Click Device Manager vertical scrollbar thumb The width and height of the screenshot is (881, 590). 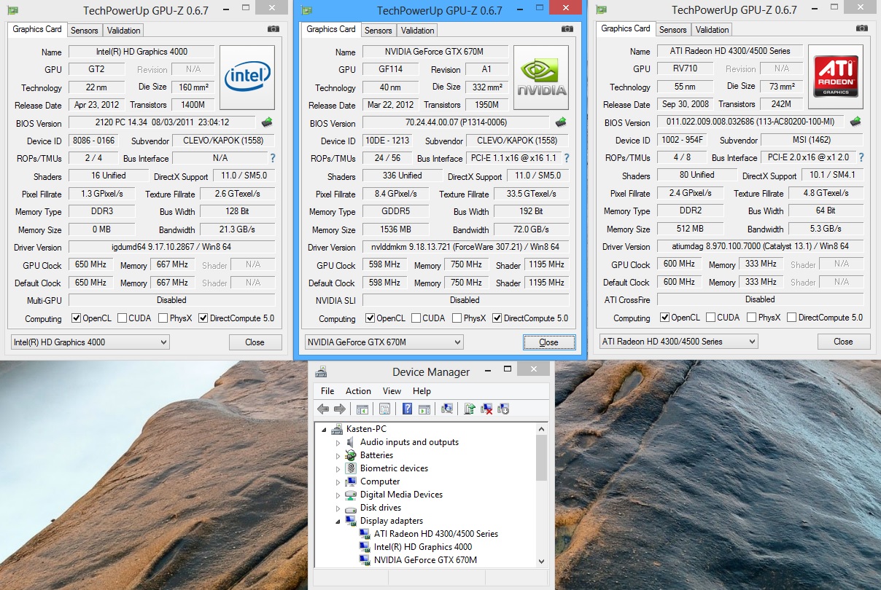point(541,457)
